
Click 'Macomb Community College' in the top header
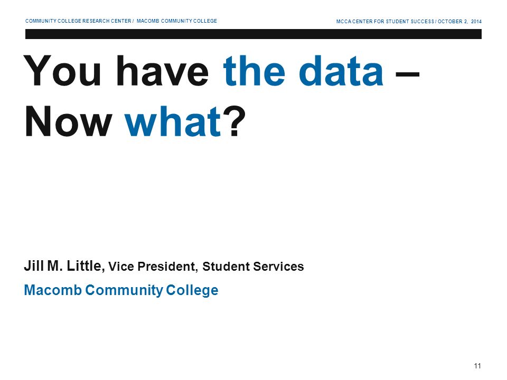[x=176, y=21]
